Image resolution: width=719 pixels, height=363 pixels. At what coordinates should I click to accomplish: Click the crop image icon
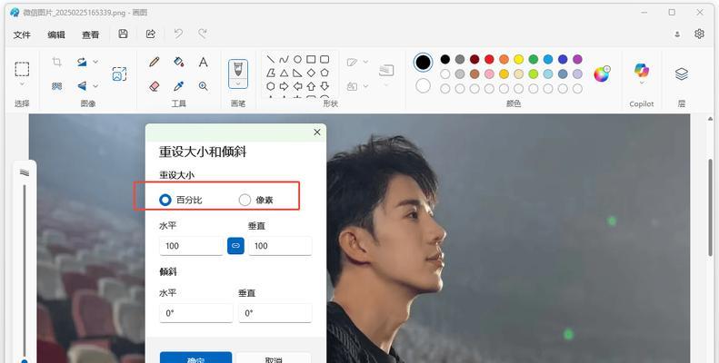coord(57,62)
